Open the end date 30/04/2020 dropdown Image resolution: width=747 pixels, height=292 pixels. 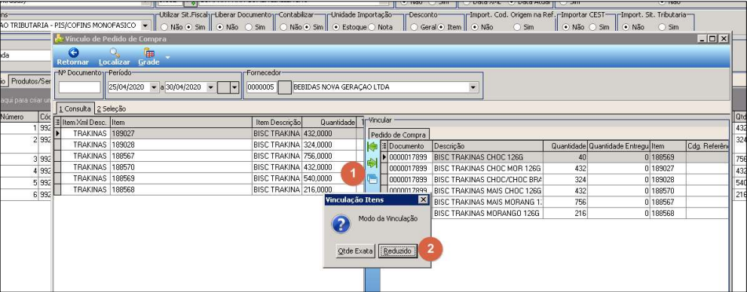tap(210, 87)
